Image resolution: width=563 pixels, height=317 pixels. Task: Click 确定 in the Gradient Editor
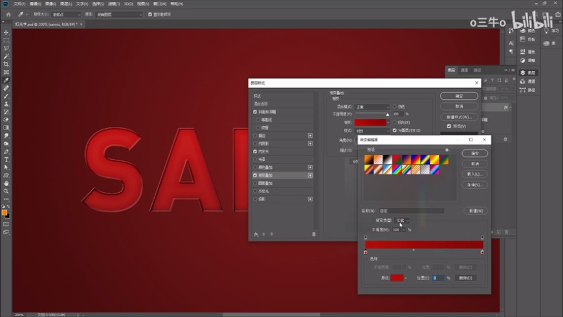474,153
